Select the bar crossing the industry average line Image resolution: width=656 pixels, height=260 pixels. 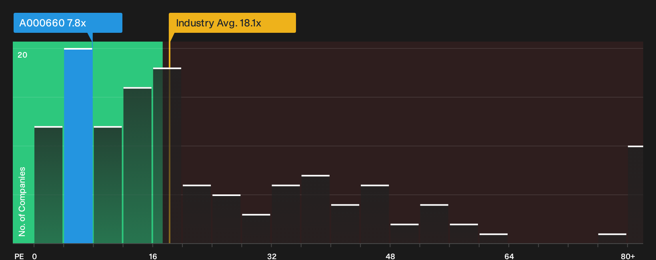tap(167, 156)
